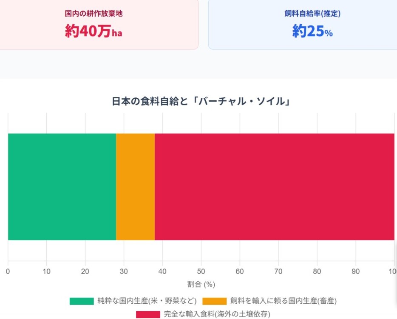Toggle the 飼料を輸入に頼る国内生産(畜産) legend label
This screenshot has width=397, height=319.
pos(283,301)
